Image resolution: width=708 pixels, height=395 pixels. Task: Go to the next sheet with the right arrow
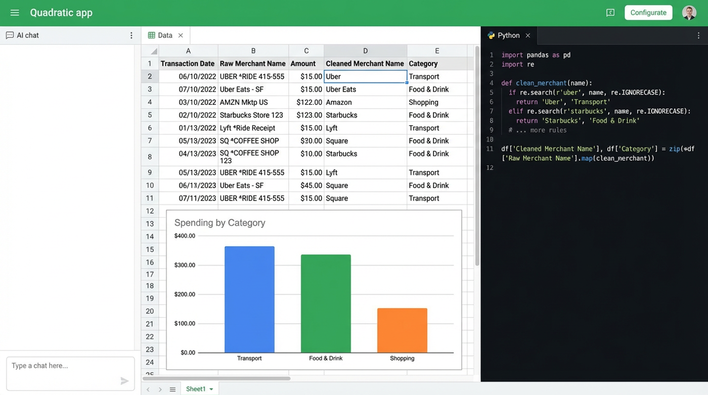click(x=160, y=389)
